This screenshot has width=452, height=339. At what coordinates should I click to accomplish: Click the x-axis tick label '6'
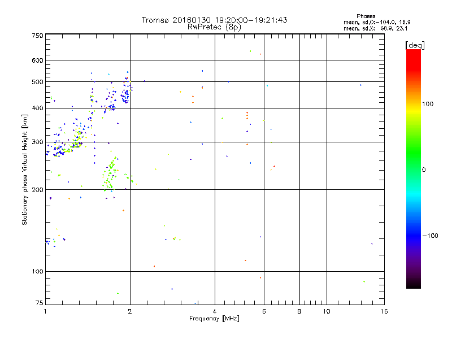click(x=264, y=311)
